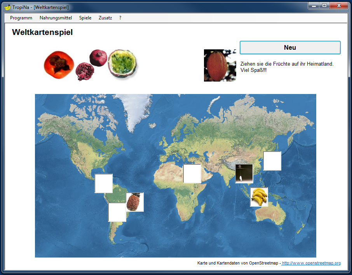Click empty drop box over western South America

click(x=117, y=212)
